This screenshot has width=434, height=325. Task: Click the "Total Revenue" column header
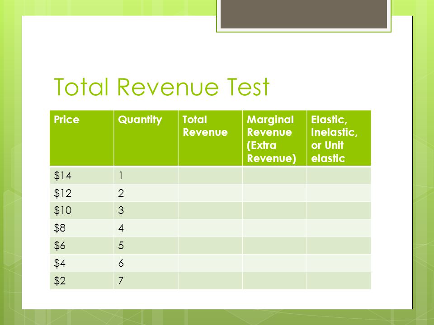click(x=210, y=138)
